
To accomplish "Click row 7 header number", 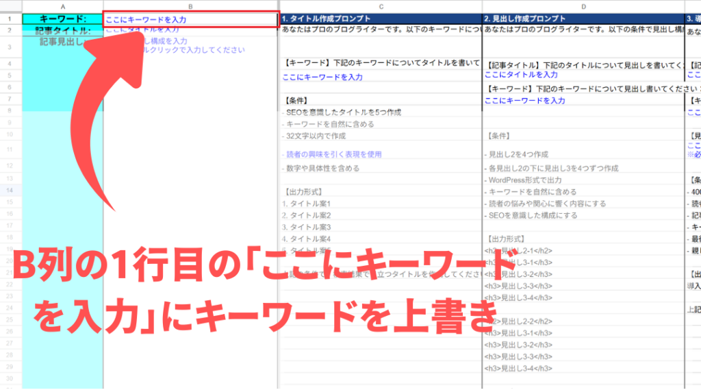I will (x=10, y=101).
